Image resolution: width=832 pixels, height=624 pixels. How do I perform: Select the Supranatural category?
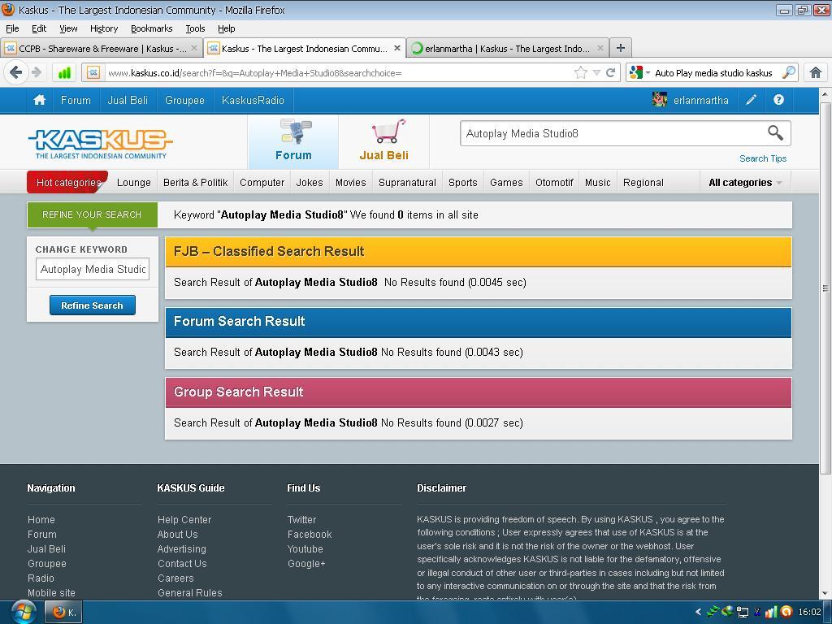(407, 183)
